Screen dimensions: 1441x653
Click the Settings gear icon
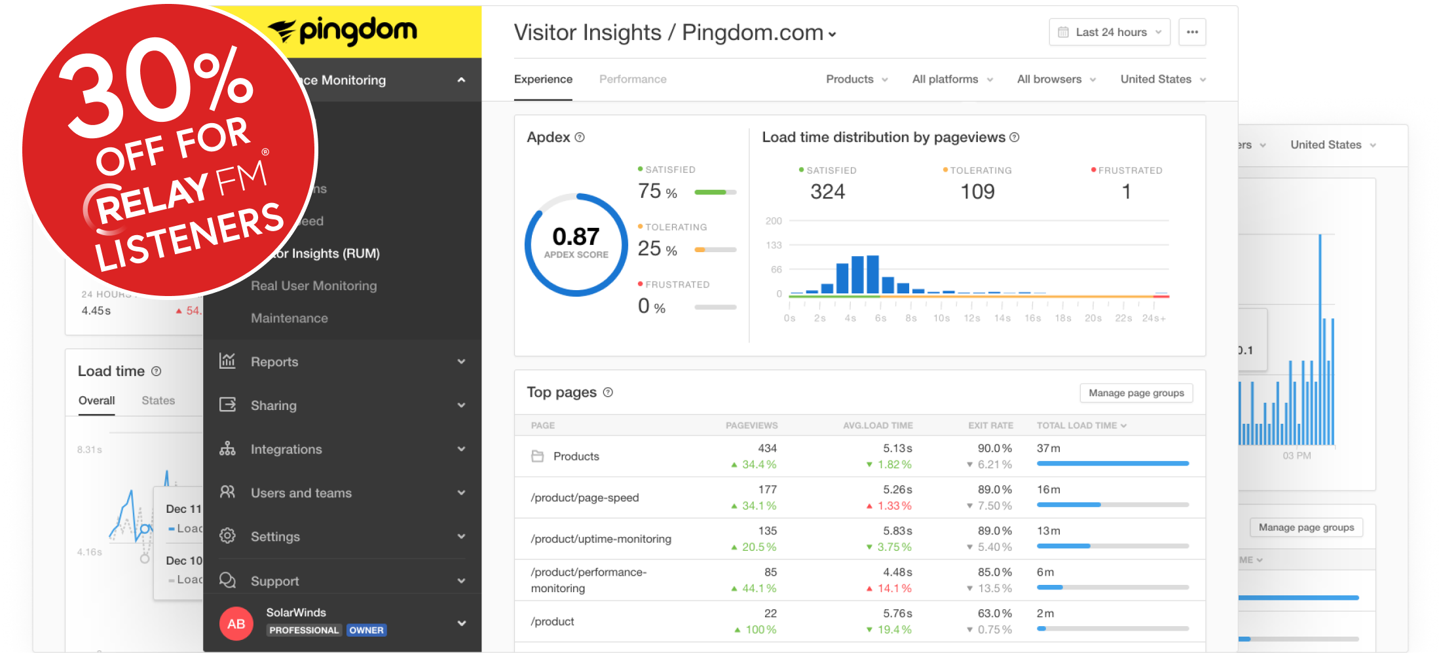(x=227, y=536)
